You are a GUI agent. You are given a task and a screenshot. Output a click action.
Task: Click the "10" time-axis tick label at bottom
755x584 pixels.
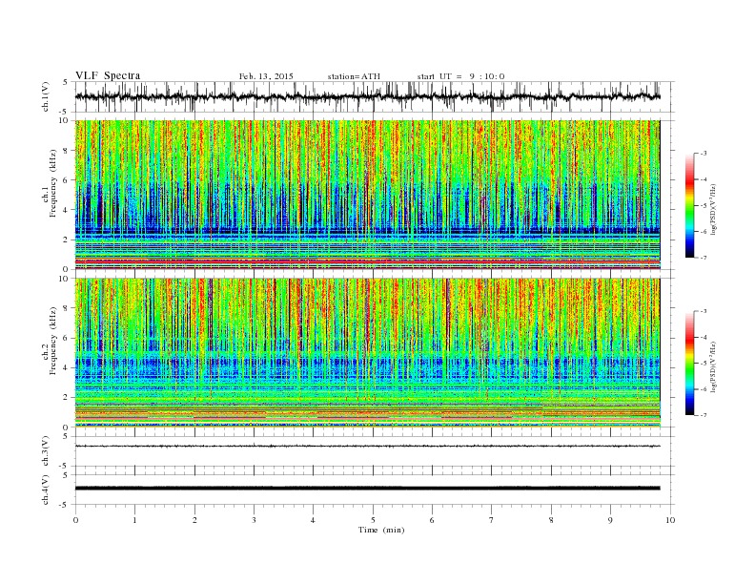pos(670,520)
